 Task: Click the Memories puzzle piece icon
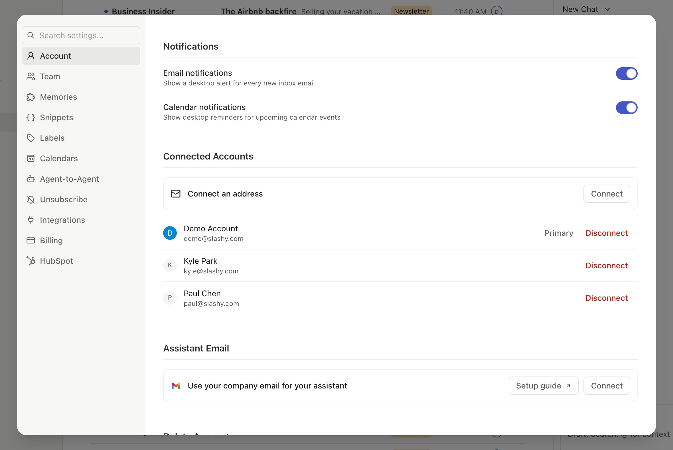[x=31, y=97]
